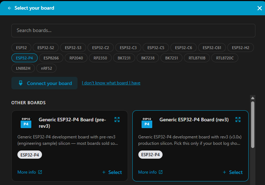Filter boards by ESP32-C6
The width and height of the screenshot is (265, 185).
tap(184, 48)
